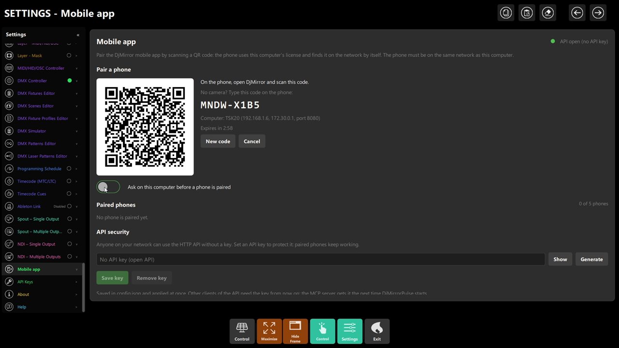Image resolution: width=619 pixels, height=348 pixels.
Task: Select Mobile app in the settings list
Action: (42, 269)
